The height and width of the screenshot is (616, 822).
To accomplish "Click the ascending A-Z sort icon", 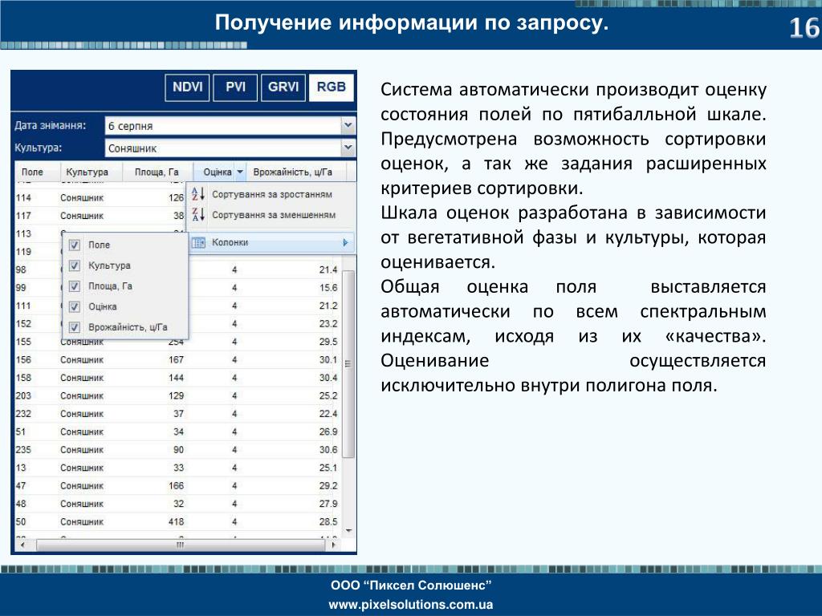I will click(198, 194).
